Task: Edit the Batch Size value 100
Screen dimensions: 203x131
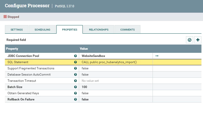Action: [x=116, y=87]
